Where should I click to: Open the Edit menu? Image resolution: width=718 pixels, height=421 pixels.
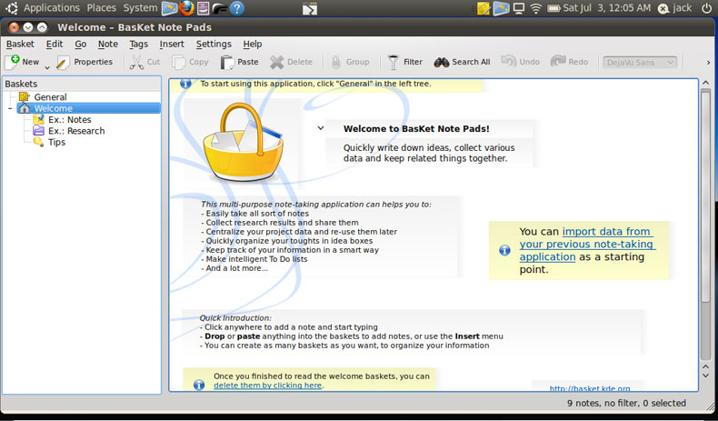pos(54,44)
